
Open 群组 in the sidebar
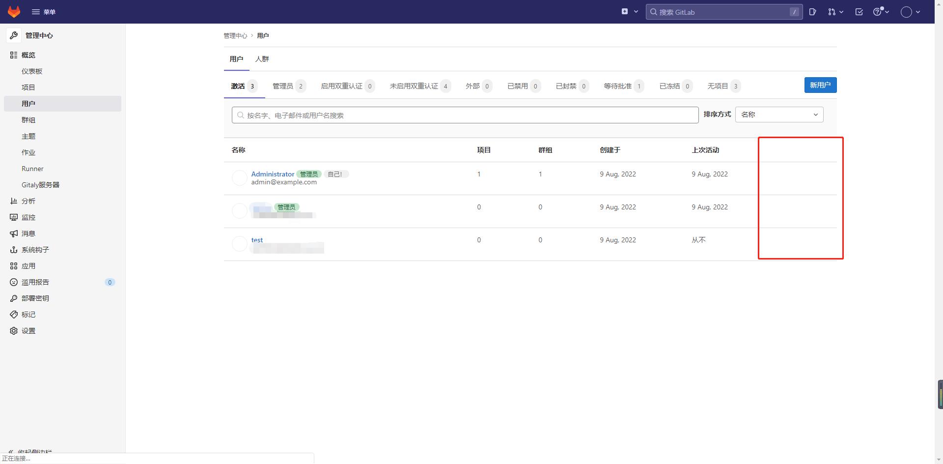pyautogui.click(x=28, y=120)
